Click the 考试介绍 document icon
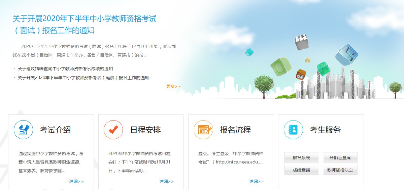Screen dimensions: 404x190 click(23, 130)
